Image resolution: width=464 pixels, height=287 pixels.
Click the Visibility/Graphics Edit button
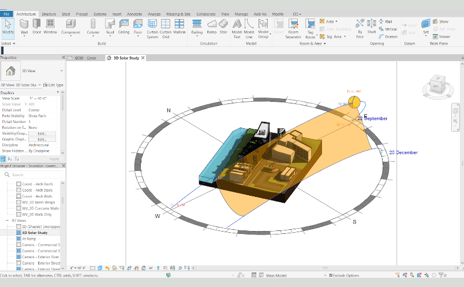tap(42, 133)
